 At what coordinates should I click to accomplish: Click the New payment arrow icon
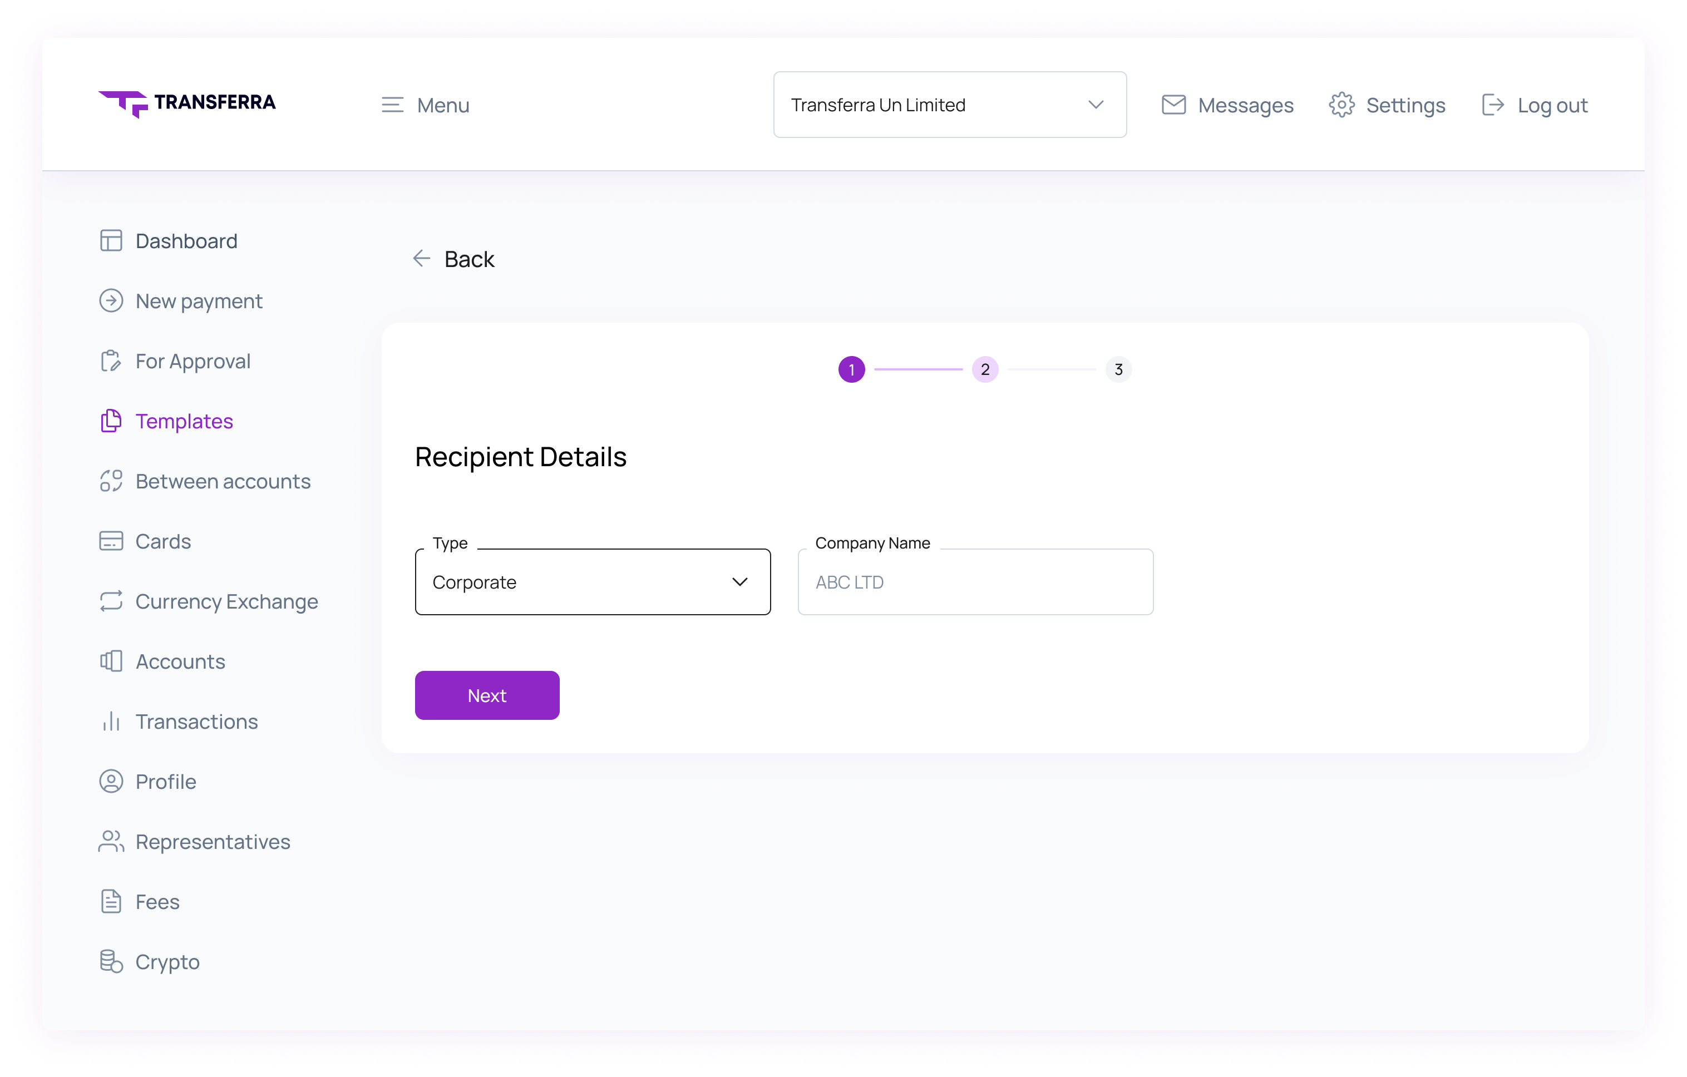111,301
